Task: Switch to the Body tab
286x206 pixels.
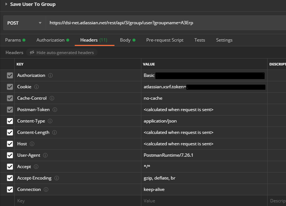Action: pos(127,40)
